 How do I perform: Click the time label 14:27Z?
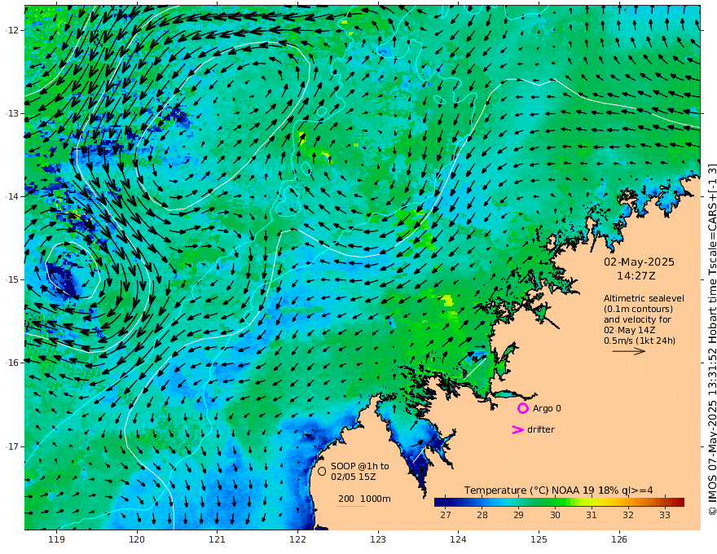click(636, 276)
